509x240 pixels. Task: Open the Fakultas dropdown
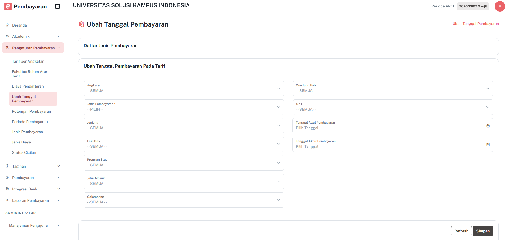coord(184,144)
